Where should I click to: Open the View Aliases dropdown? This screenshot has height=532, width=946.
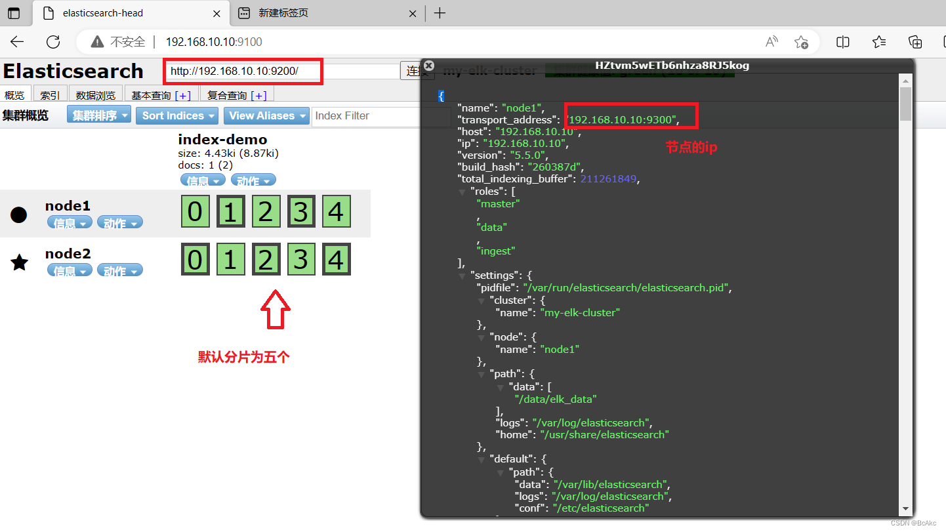pyautogui.click(x=266, y=115)
